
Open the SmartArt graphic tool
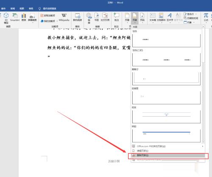[15, 17]
